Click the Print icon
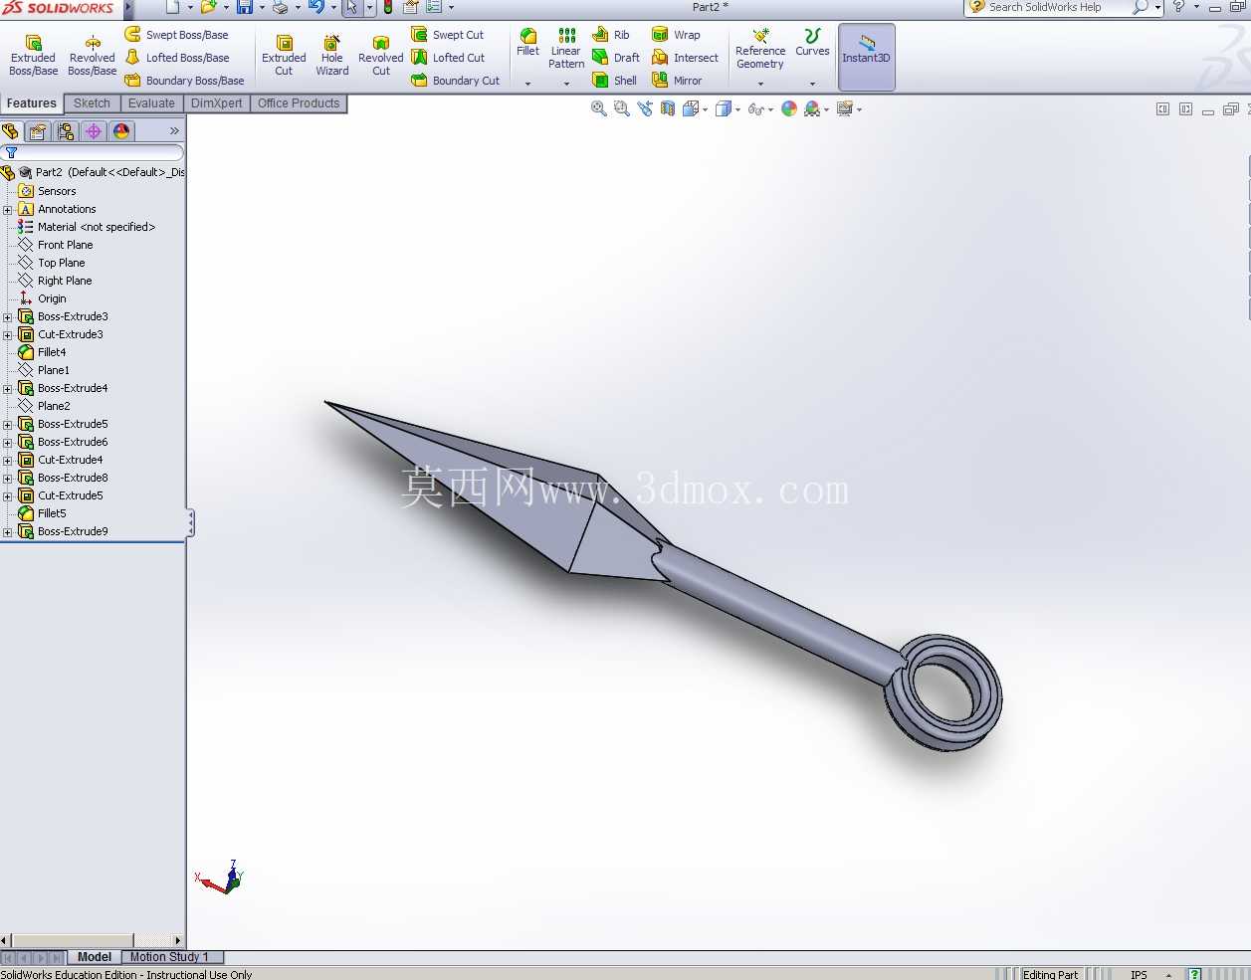 tap(280, 7)
